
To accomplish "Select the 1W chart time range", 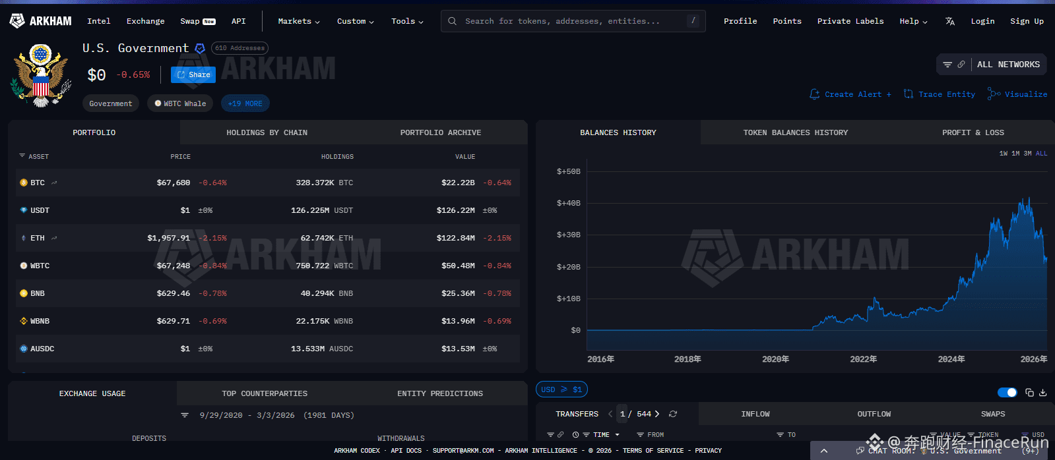I will (x=1004, y=154).
